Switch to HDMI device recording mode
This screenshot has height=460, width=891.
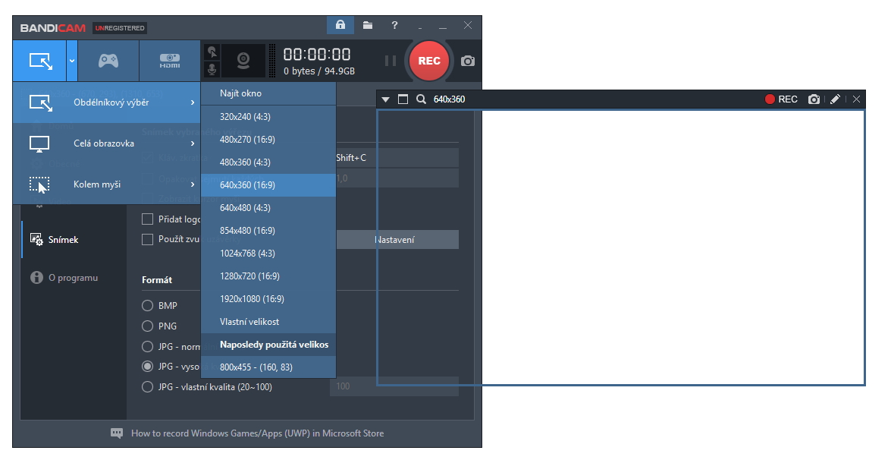169,61
